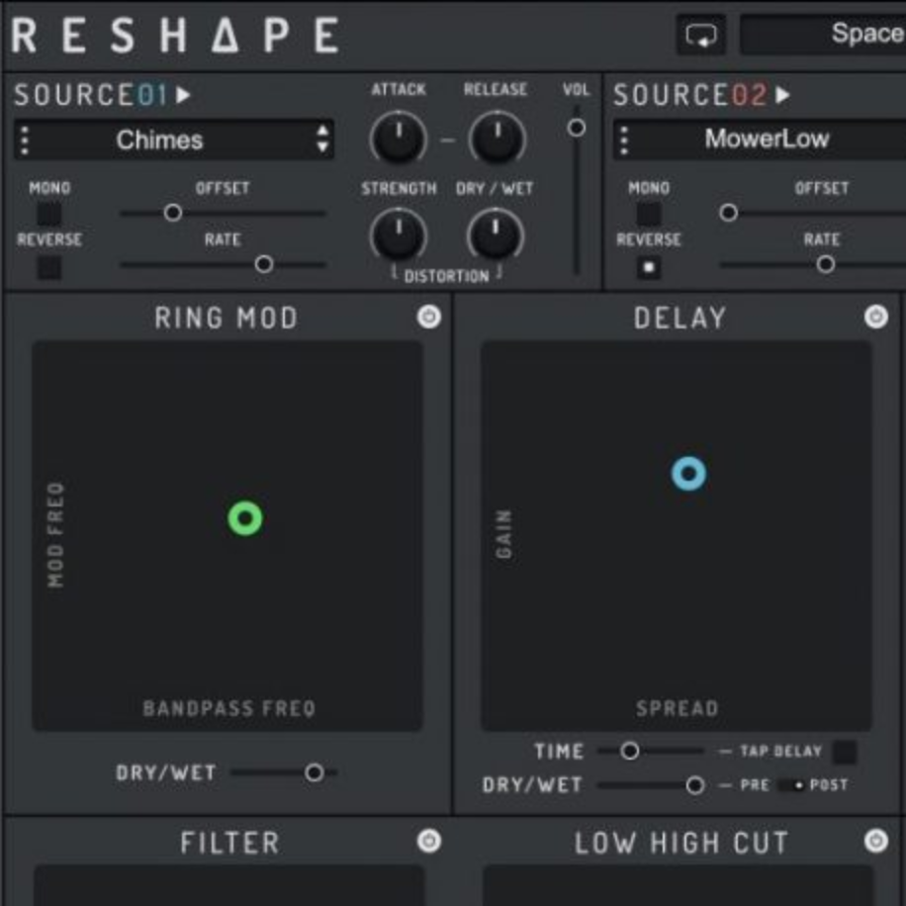This screenshot has width=906, height=906.
Task: Enable the Tap Delay checkbox
Action: (x=844, y=752)
